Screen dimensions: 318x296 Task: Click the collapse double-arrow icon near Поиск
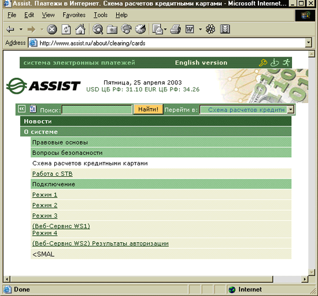point(21,109)
